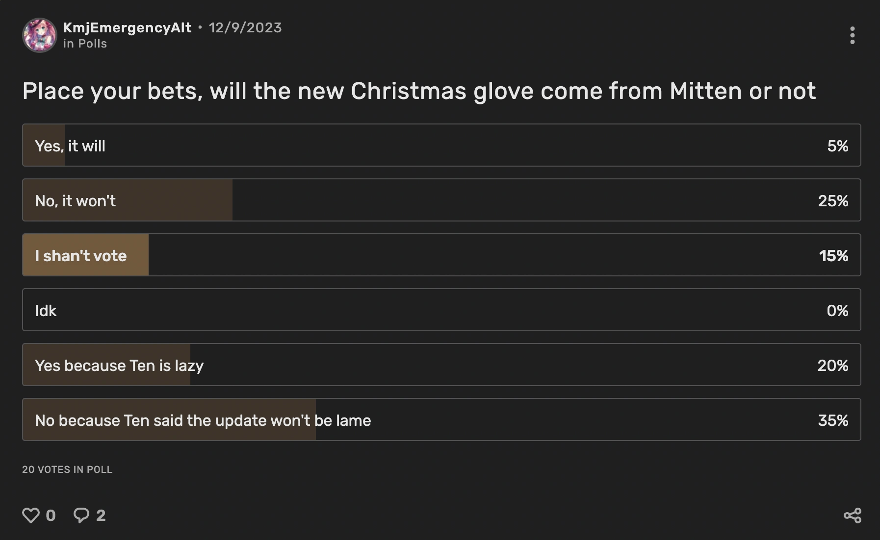The image size is (880, 540).
Task: Click the 25% result percentage
Action: pos(833,201)
